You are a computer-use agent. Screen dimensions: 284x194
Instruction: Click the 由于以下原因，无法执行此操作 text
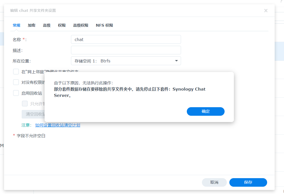(84, 83)
